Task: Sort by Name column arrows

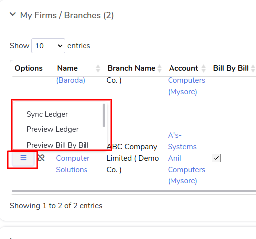Action: pyautogui.click(x=98, y=68)
